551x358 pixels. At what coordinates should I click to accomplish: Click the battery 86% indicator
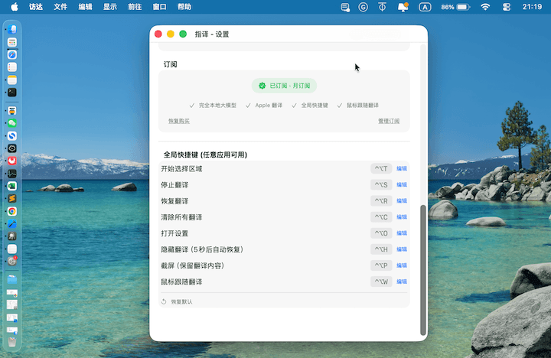click(x=455, y=7)
